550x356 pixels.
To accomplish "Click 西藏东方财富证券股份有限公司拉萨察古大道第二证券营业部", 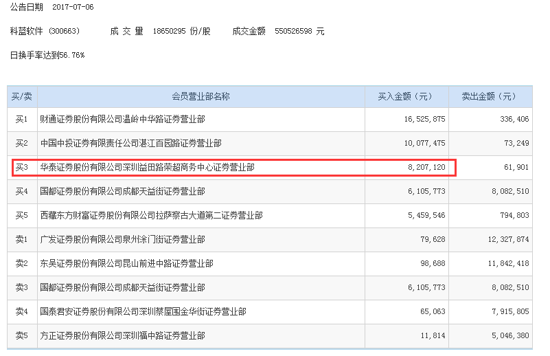I will pyautogui.click(x=152, y=216).
